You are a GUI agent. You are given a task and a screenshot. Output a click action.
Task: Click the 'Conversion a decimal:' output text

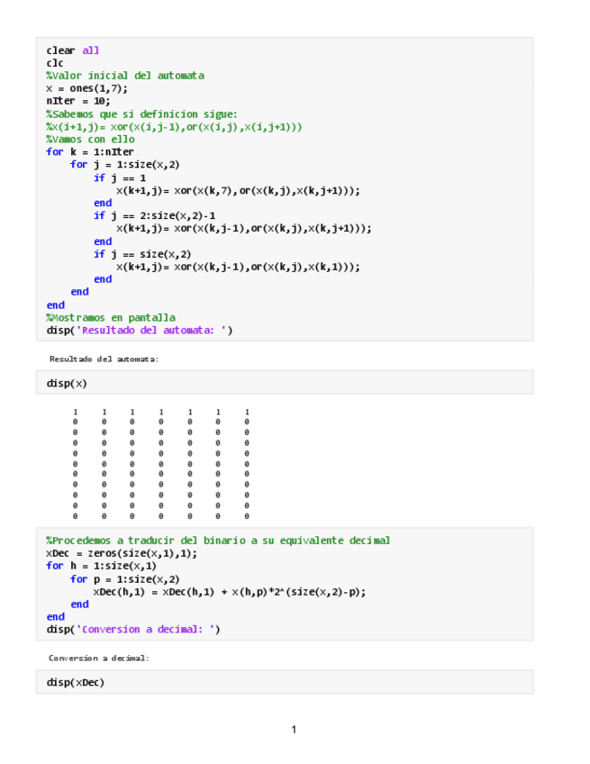coord(98,658)
